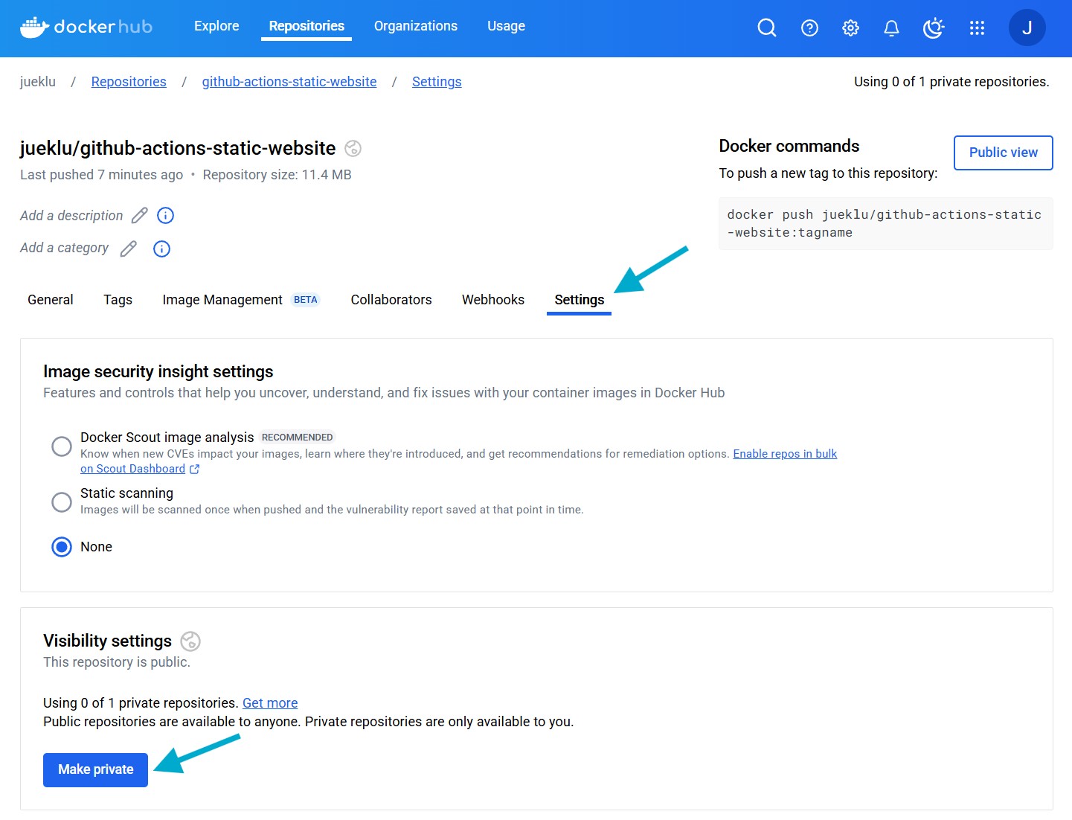Open the settings gear icon in header

[x=850, y=28]
